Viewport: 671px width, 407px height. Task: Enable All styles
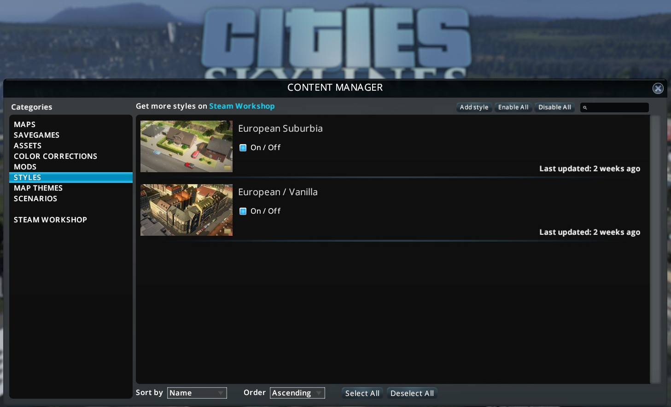pyautogui.click(x=513, y=107)
